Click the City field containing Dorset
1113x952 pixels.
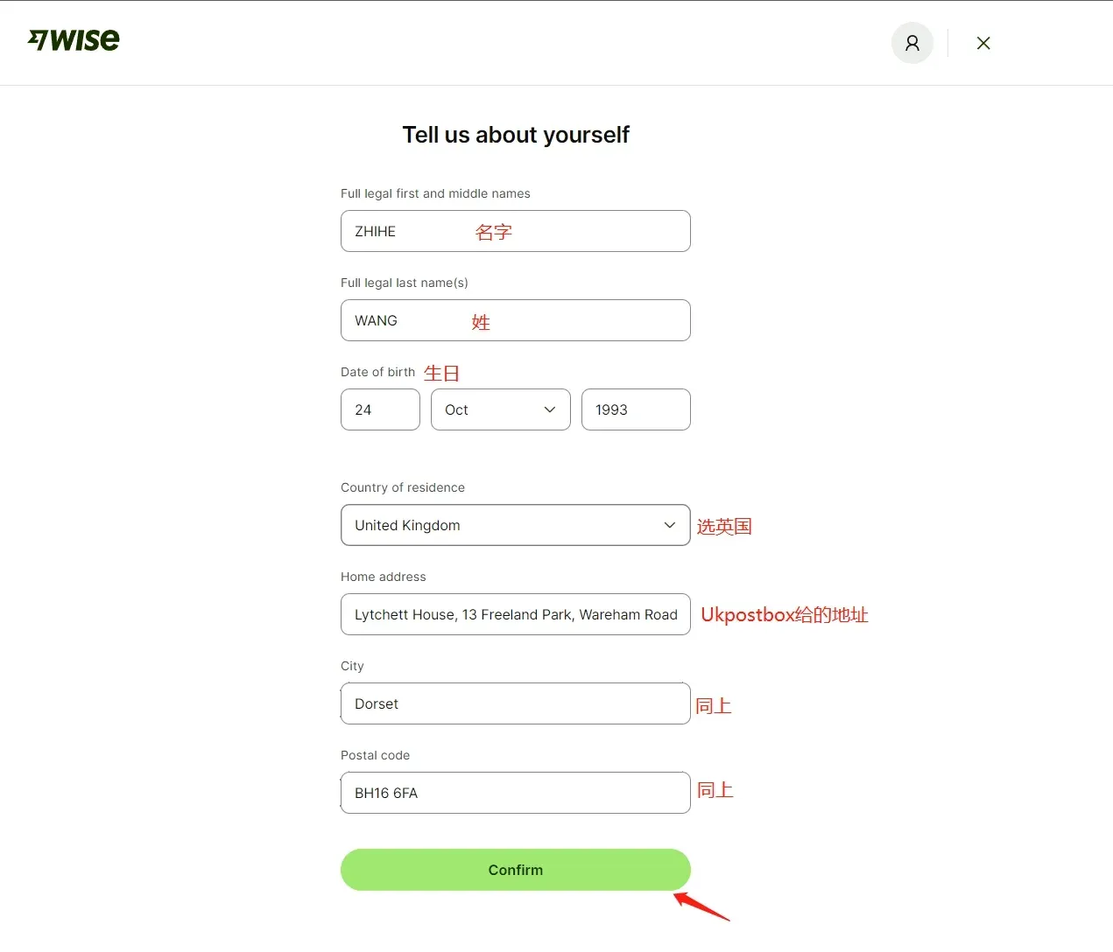coord(516,703)
